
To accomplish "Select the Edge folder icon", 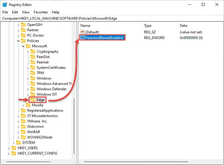I will 33,100.
